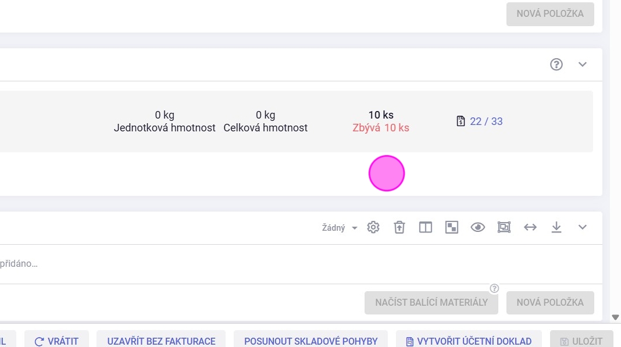Click Uzavřít bez fakturace button
This screenshot has width=621, height=347.
tap(161, 341)
